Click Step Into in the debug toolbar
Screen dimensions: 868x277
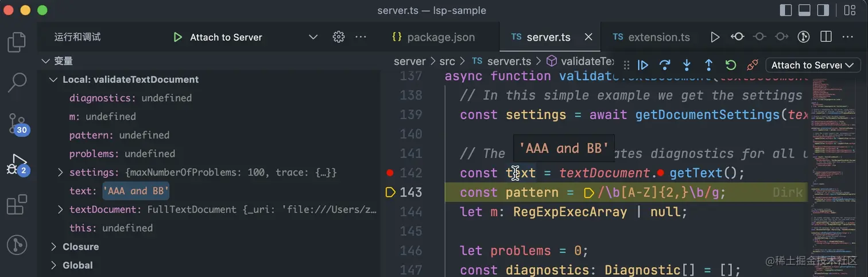click(x=687, y=65)
